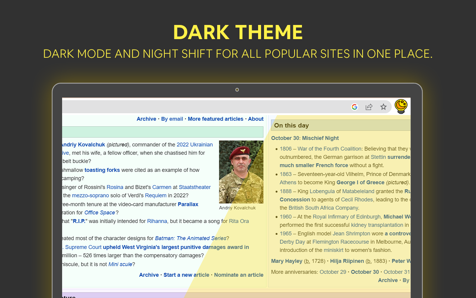This screenshot has width=476, height=298.
Task: Open the R.I.P. link
Action: [x=79, y=221]
